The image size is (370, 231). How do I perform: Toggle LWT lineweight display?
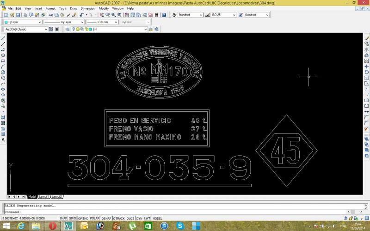[x=147, y=219]
